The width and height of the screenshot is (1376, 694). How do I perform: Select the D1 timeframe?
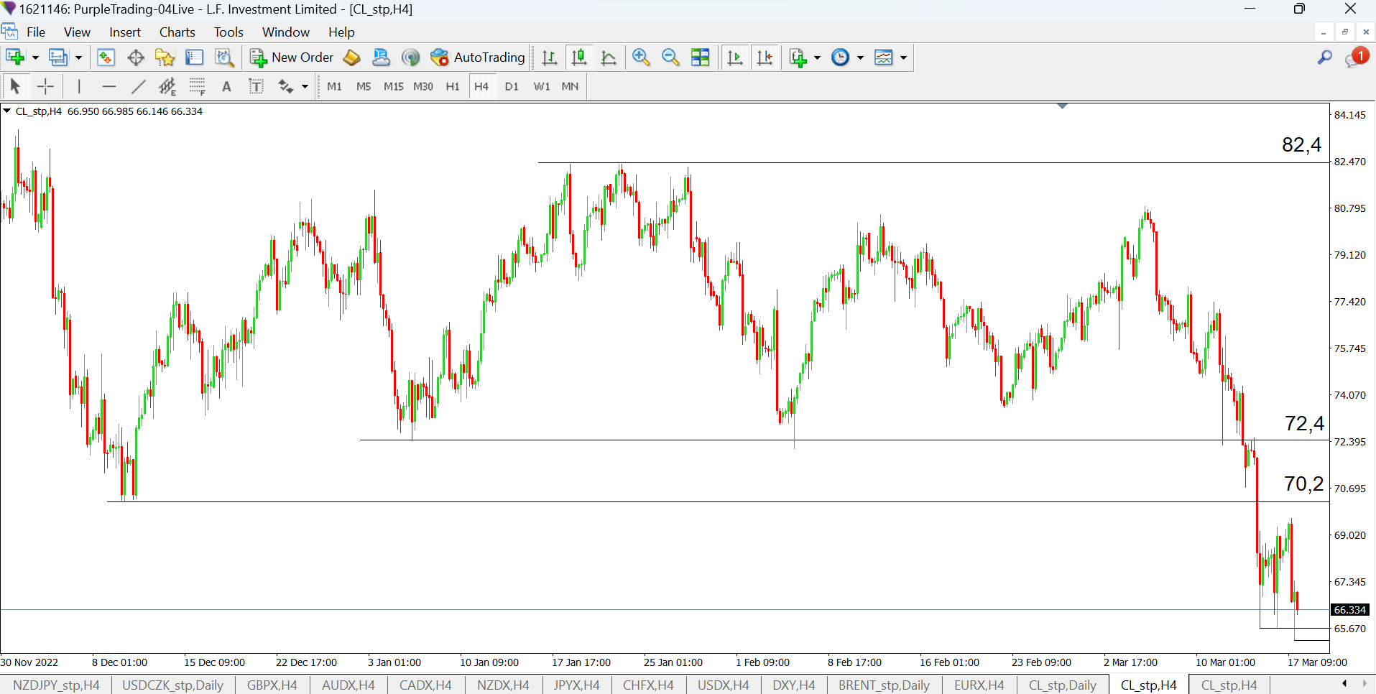pos(512,87)
